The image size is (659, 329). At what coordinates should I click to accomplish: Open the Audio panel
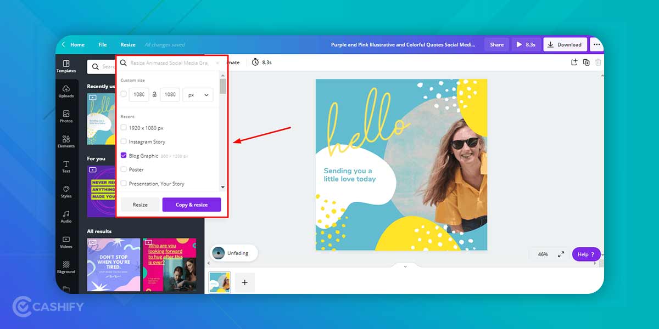point(66,218)
